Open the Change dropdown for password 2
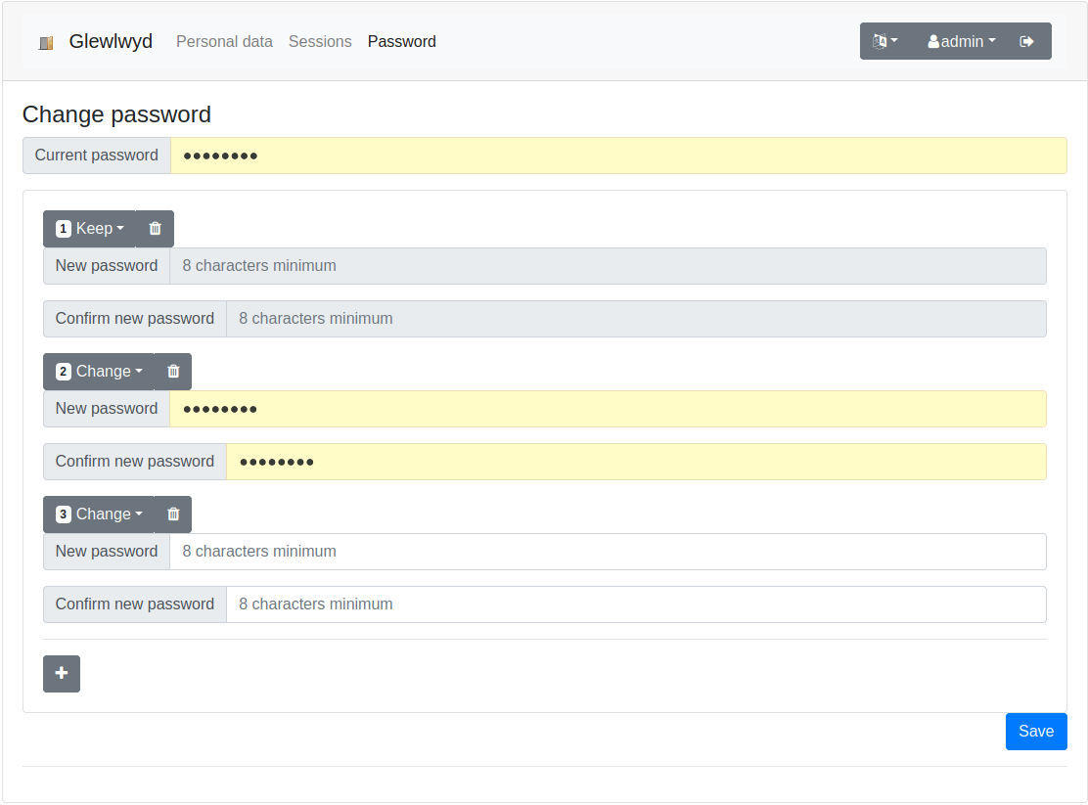The image size is (1088, 805). 99,372
